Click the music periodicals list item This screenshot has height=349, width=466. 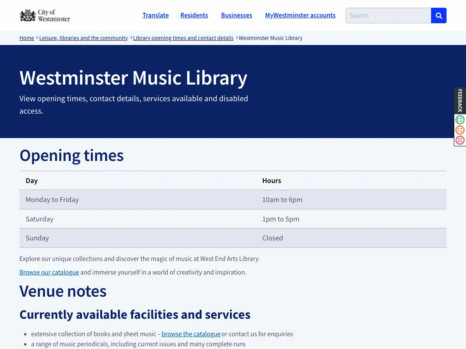point(138,344)
